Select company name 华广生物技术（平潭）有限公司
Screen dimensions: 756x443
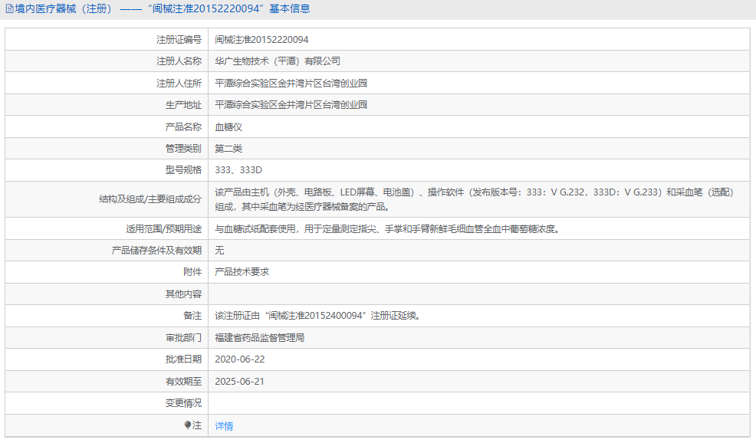tap(278, 61)
